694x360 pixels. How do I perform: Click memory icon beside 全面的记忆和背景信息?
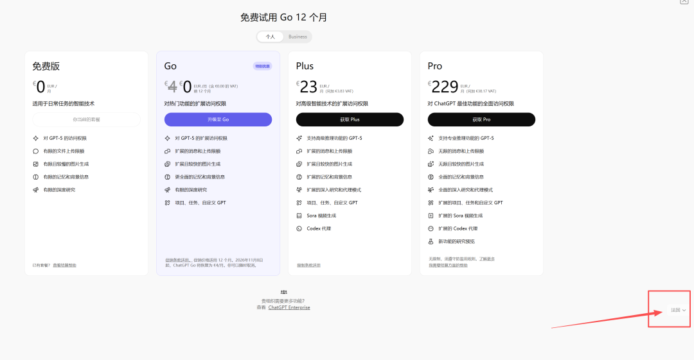[431, 177]
